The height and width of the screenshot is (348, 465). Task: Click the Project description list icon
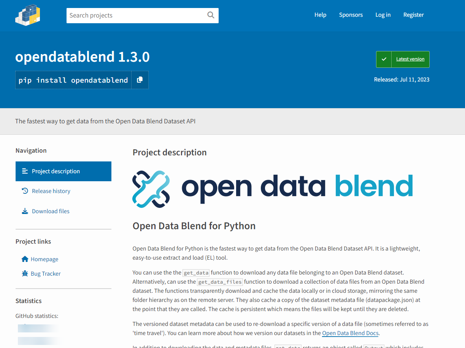tap(25, 171)
